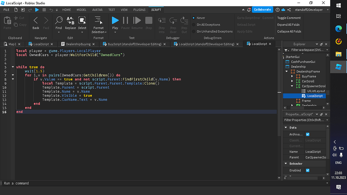Screen dimensions: 347x195
Task: Switch to the MODEL ribbon tab
Action: 81,10
